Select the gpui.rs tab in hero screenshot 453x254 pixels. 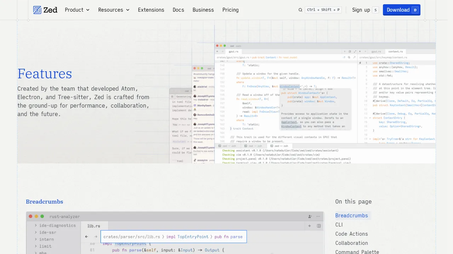coord(233,52)
